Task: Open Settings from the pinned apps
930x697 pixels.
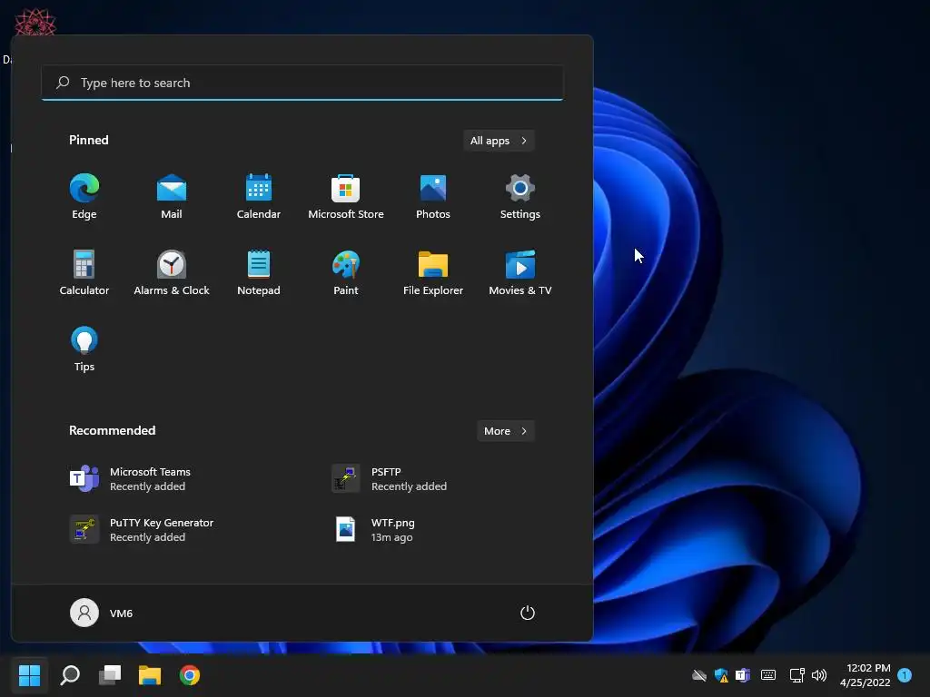Action: coord(520,197)
